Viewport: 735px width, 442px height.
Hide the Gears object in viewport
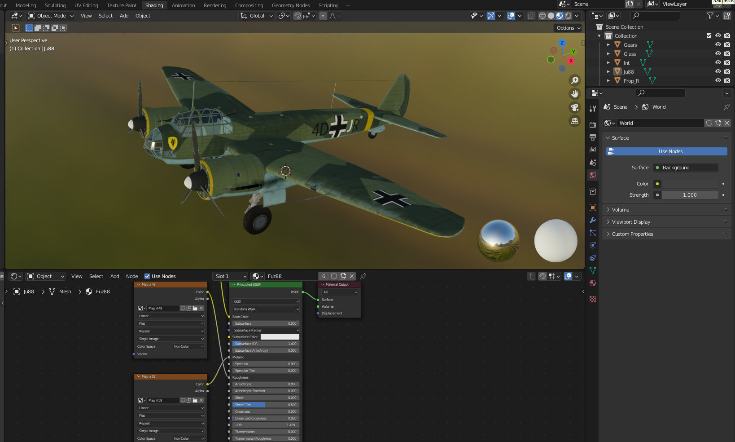718,45
